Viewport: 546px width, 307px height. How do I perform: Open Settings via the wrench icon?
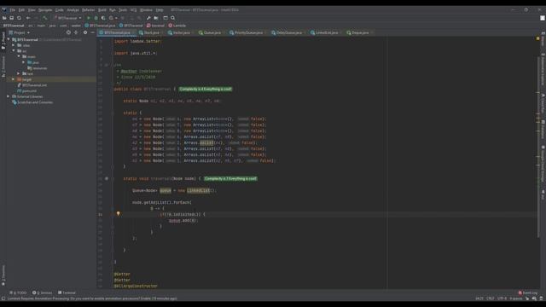[148, 18]
